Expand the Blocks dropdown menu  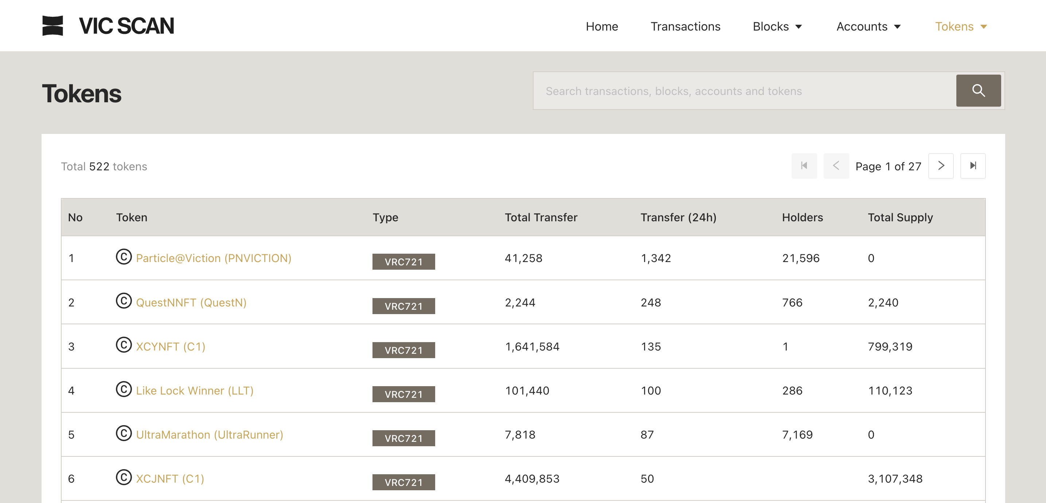click(x=777, y=26)
